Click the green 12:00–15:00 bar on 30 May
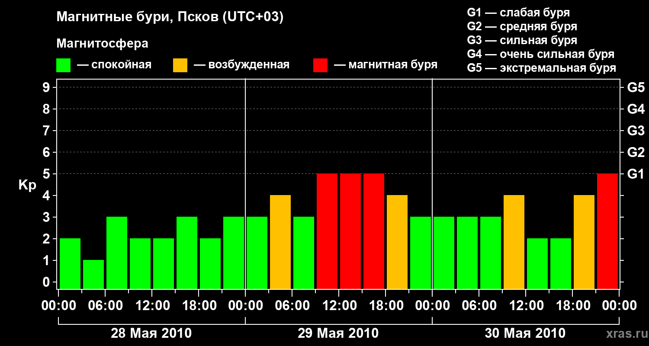Image resolution: width=649 pixels, height=346 pixels. [537, 263]
